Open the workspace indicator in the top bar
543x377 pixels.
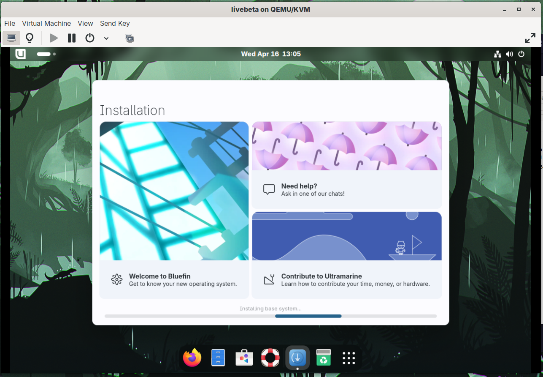[46, 54]
